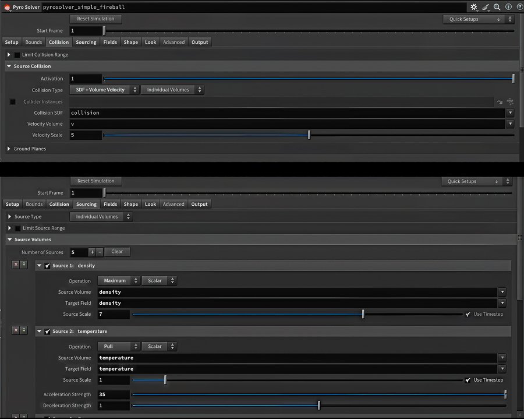Screen dimensions: 524x419
Task: Remove Source 2 temperature with X icon
Action: click(16, 330)
